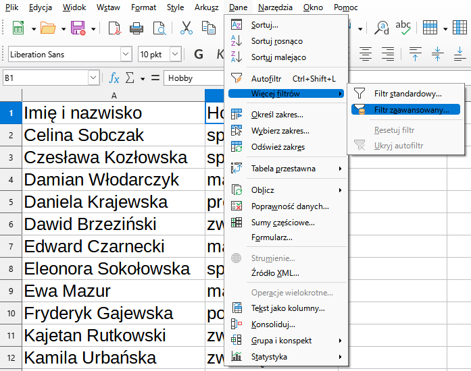The height and width of the screenshot is (371, 471).
Task: Click the Save document icon
Action: pos(78,28)
